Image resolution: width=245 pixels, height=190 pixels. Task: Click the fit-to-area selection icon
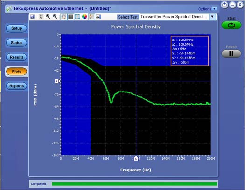tap(77, 17)
